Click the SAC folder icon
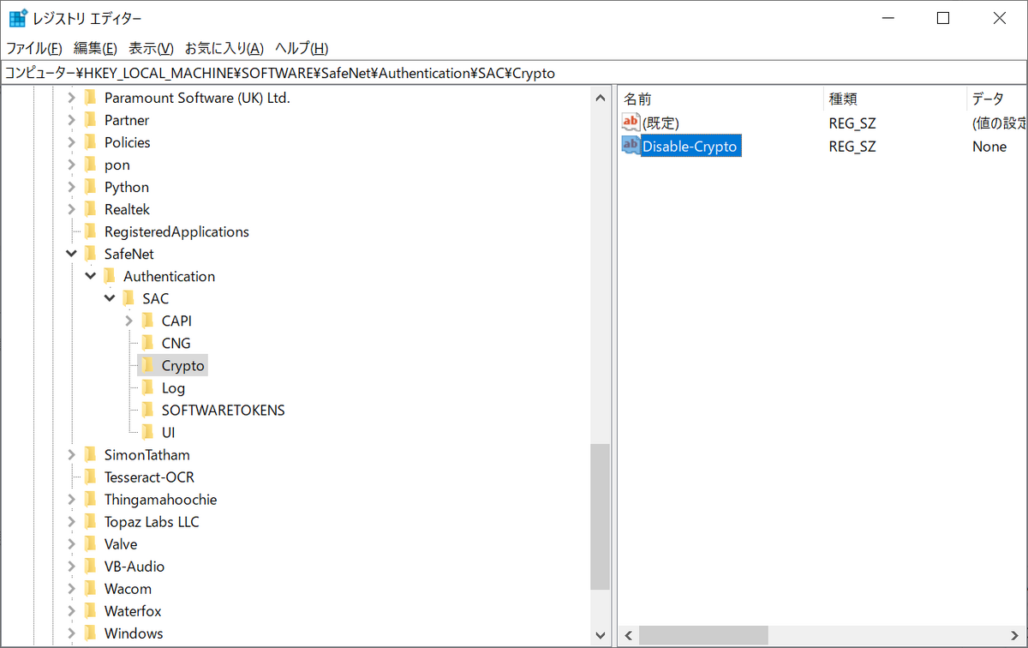The height and width of the screenshot is (648, 1028). pos(128,298)
